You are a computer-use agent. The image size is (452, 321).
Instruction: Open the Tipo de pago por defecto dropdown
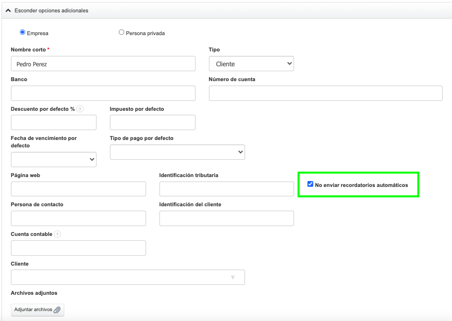pyautogui.click(x=177, y=152)
